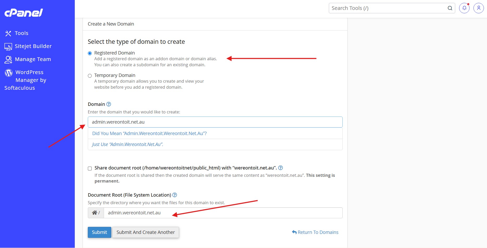Follow the Return To Domains link
487x248 pixels.
coord(315,232)
